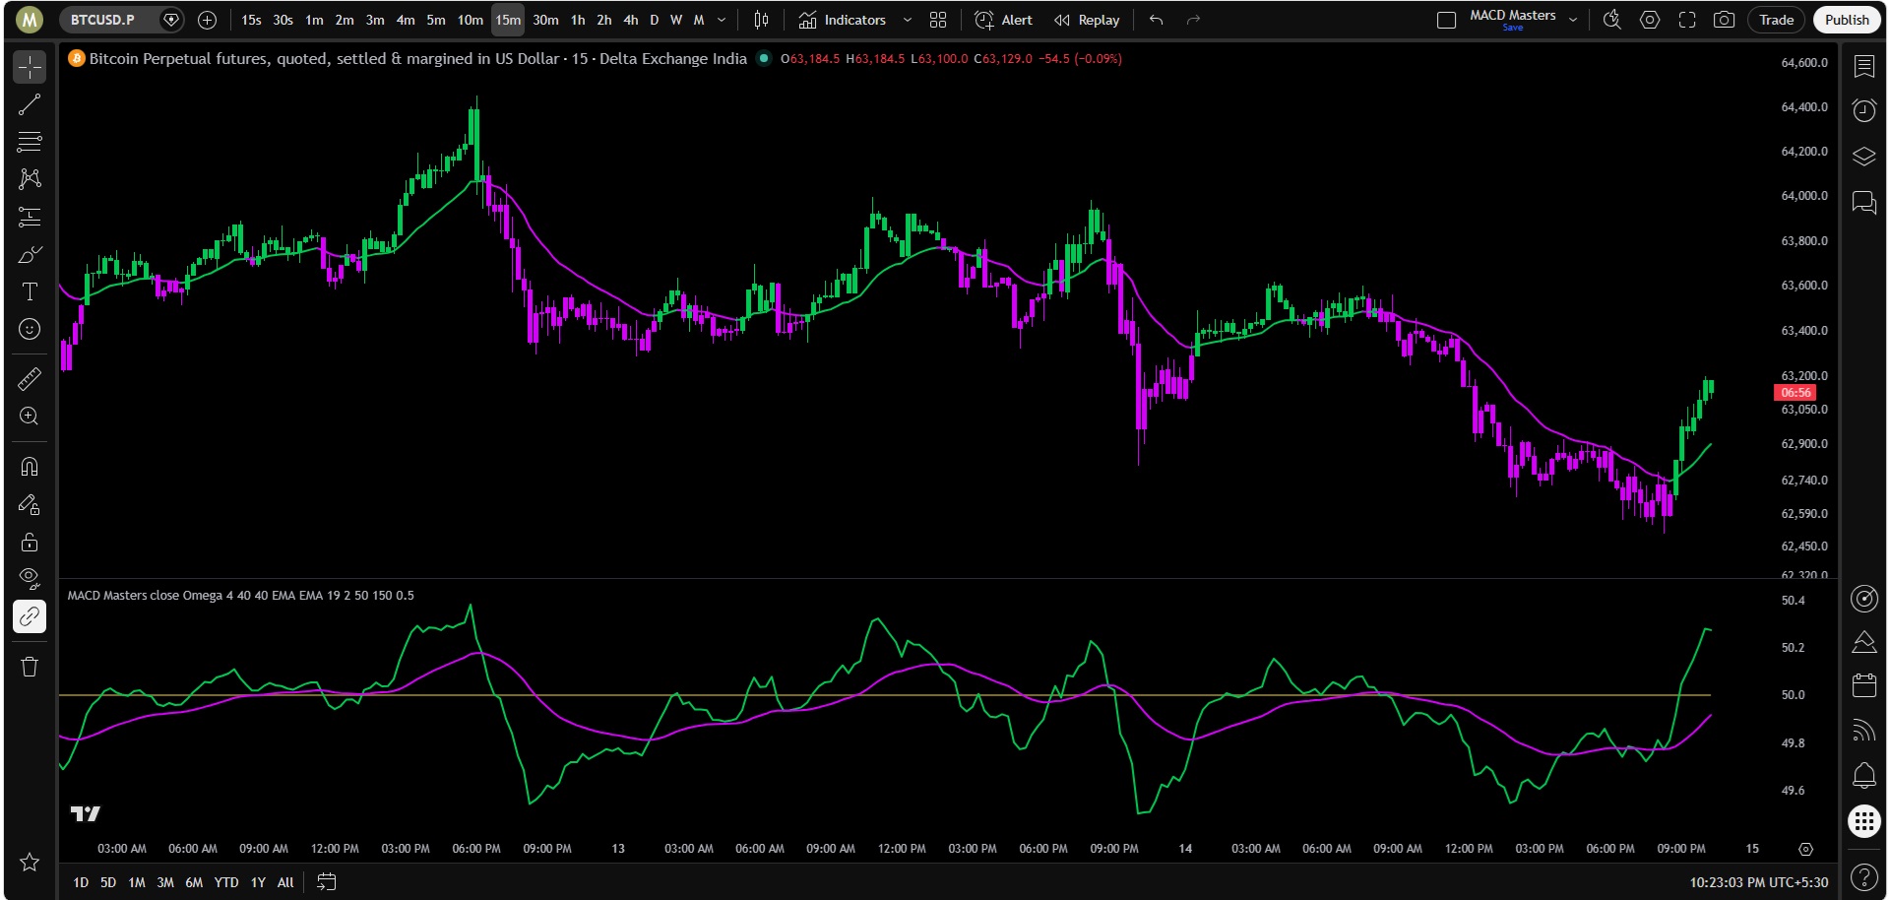Select the YTD date range
Viewport: 1889px width, 900px height.
(226, 882)
